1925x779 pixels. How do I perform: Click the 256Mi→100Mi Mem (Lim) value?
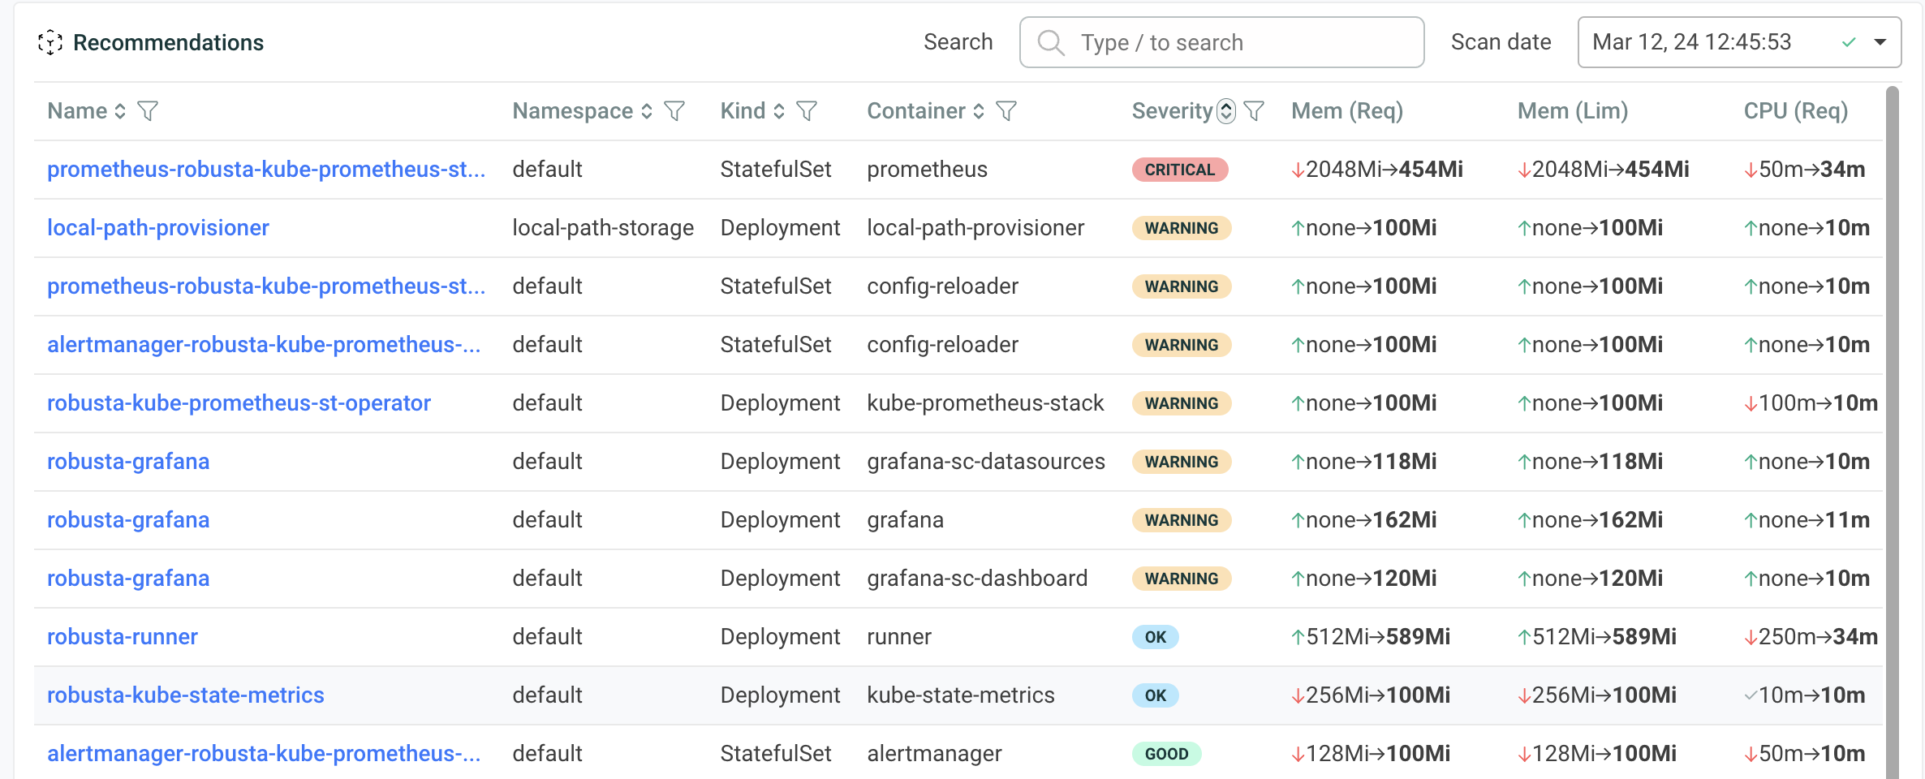(x=1597, y=695)
